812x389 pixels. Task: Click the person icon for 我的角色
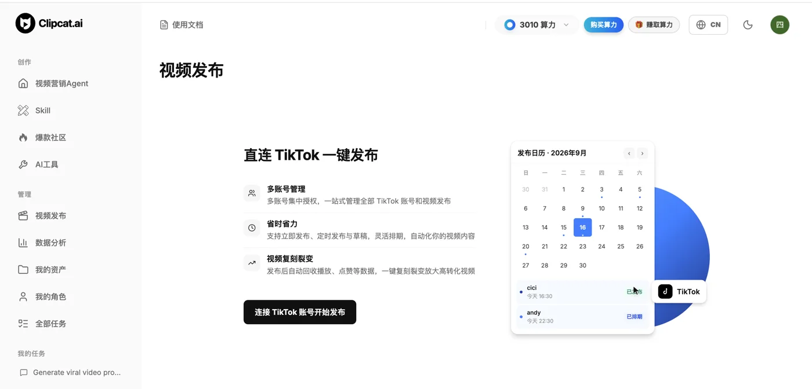pyautogui.click(x=23, y=297)
